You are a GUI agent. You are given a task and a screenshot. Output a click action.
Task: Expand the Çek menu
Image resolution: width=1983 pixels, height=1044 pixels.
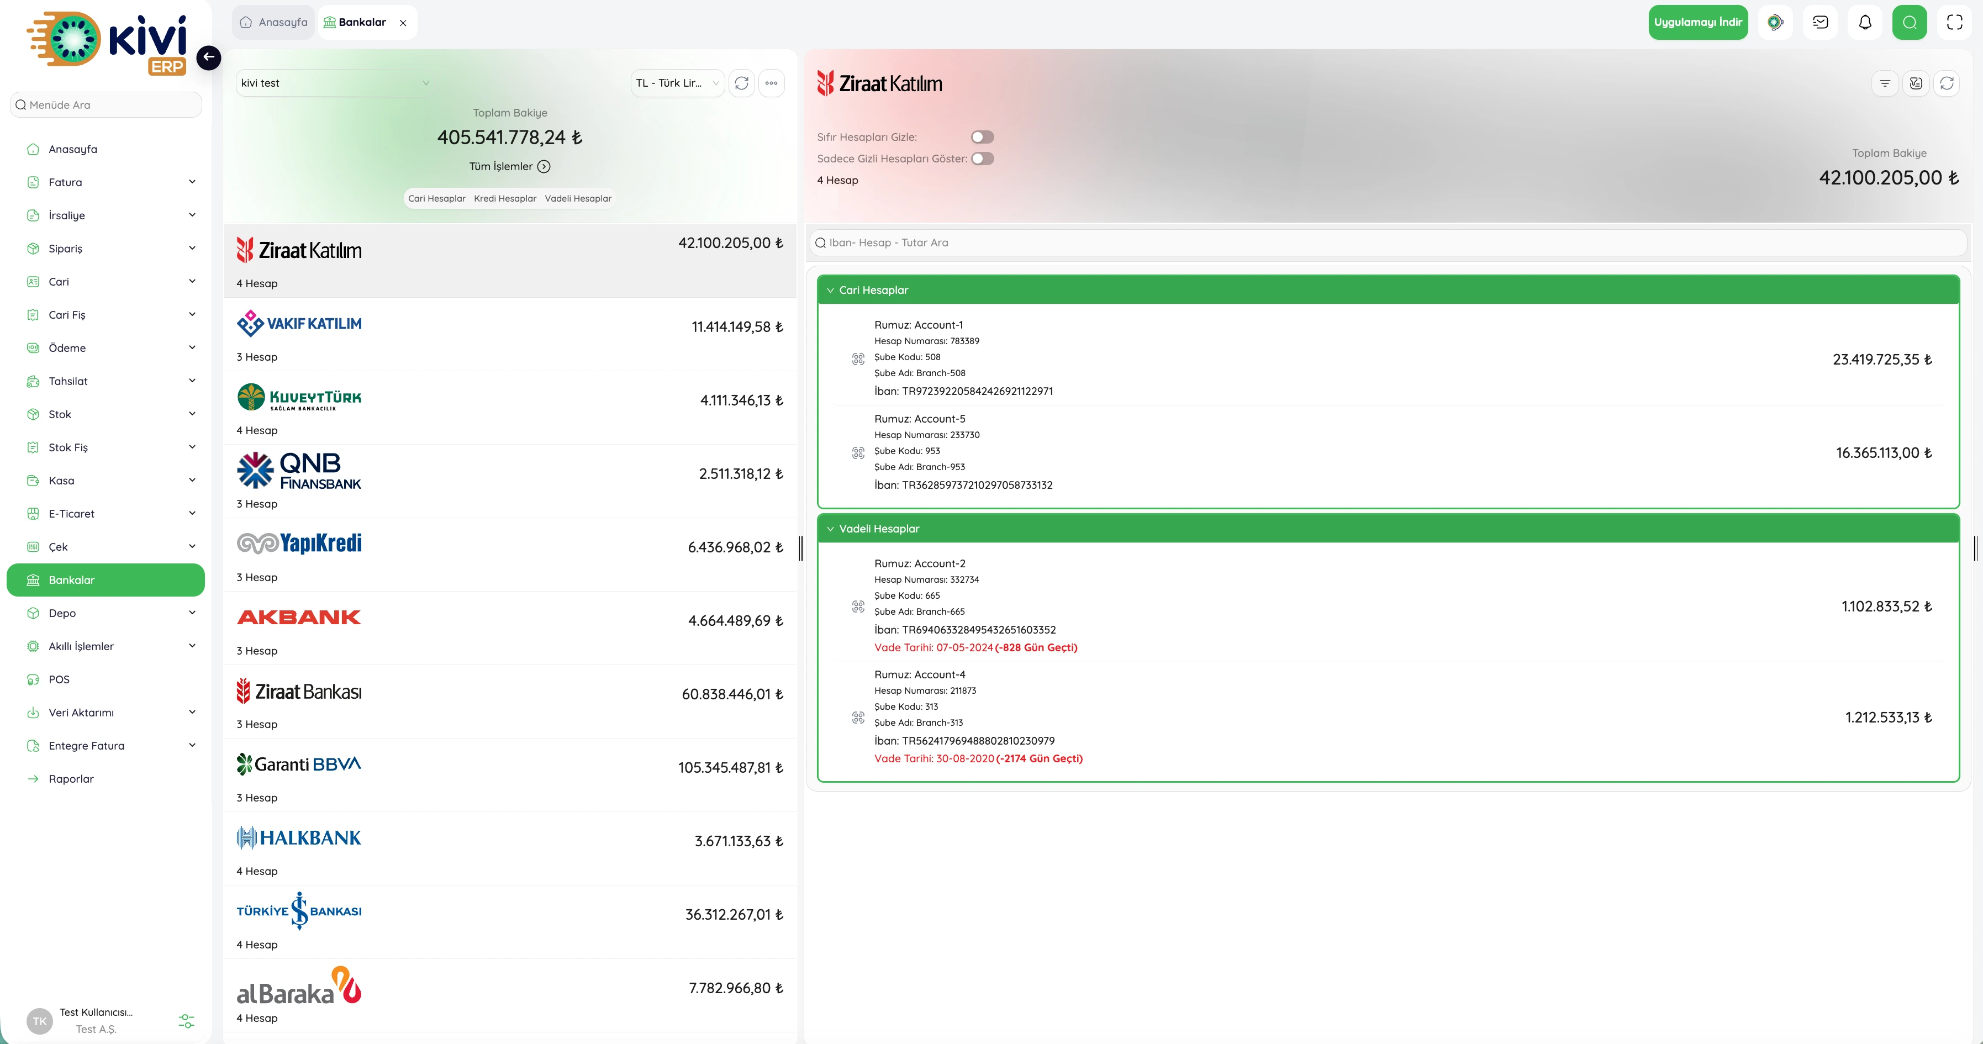click(106, 547)
